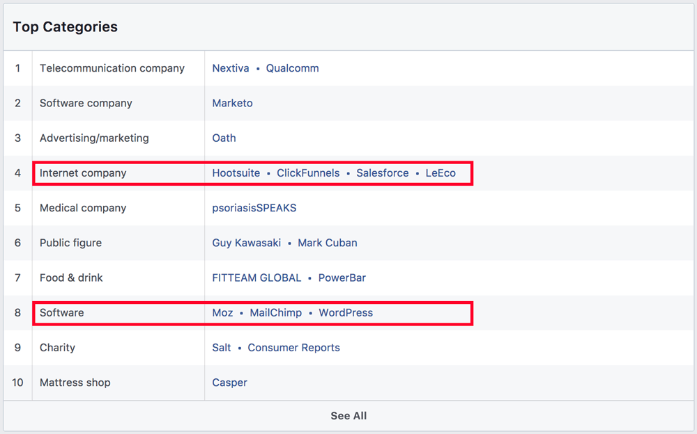
Task: Select the Guy Kawasaki link
Action: (246, 243)
